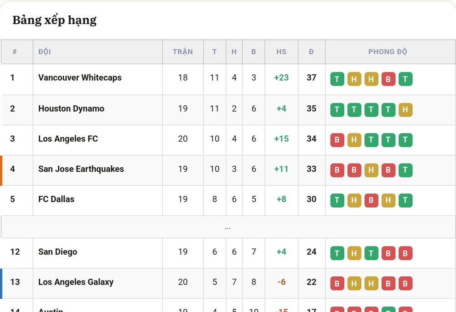
Task: Open the San Jose Earthquakes team link
Action: 81,169
